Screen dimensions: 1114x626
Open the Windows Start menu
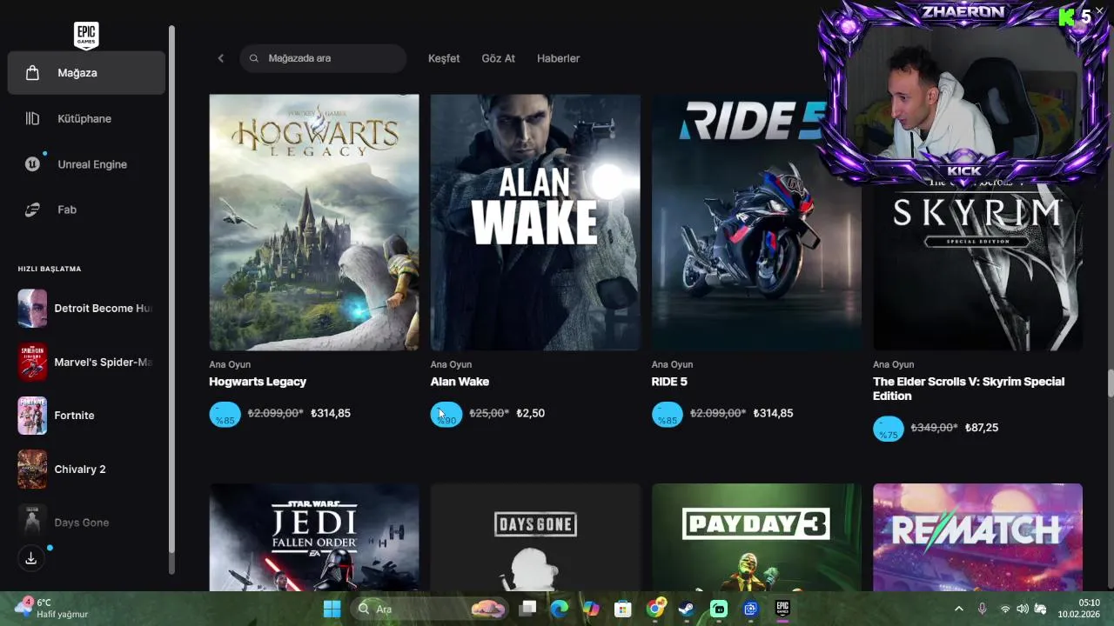tap(332, 609)
